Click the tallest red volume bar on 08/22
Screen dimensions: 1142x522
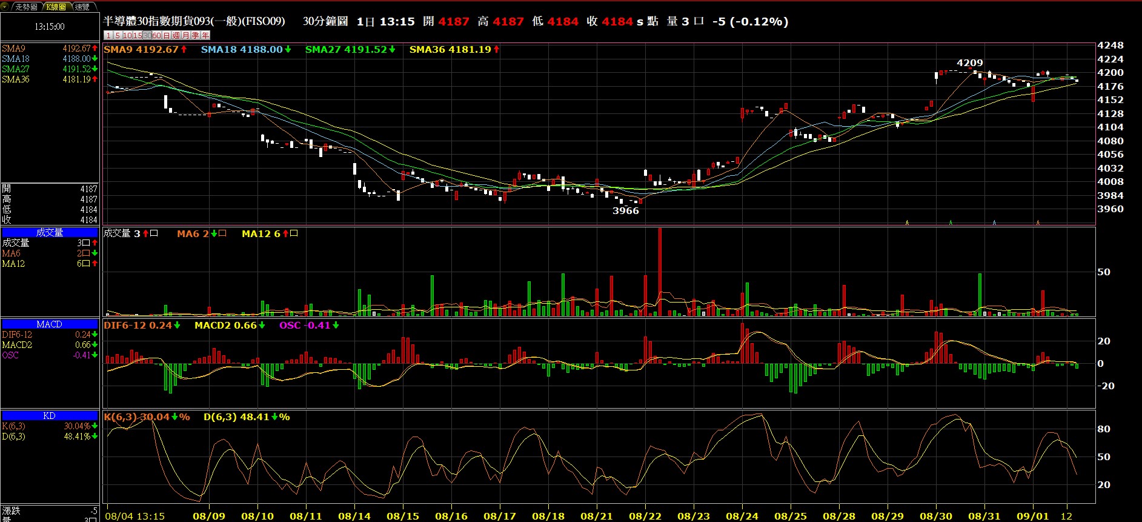(660, 272)
